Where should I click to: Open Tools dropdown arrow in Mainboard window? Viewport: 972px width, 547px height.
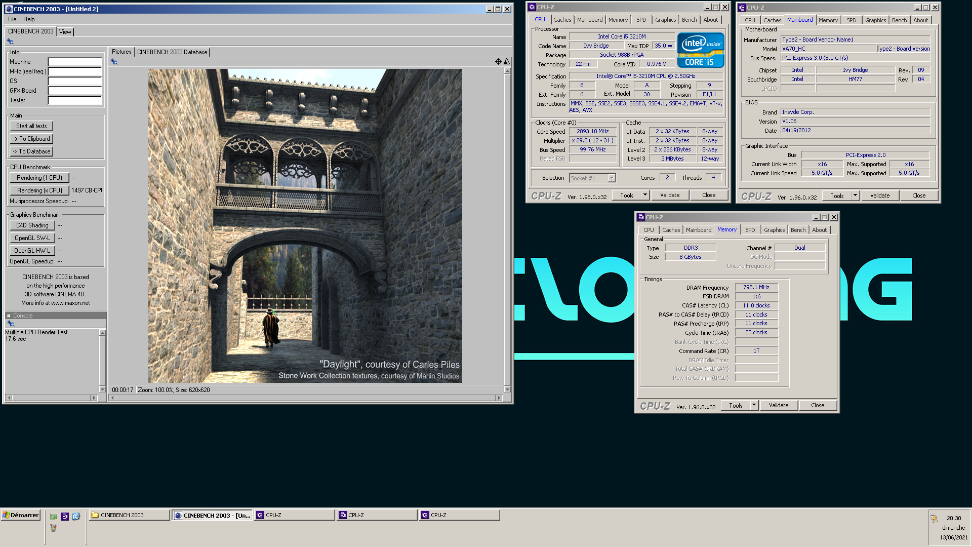[855, 196]
